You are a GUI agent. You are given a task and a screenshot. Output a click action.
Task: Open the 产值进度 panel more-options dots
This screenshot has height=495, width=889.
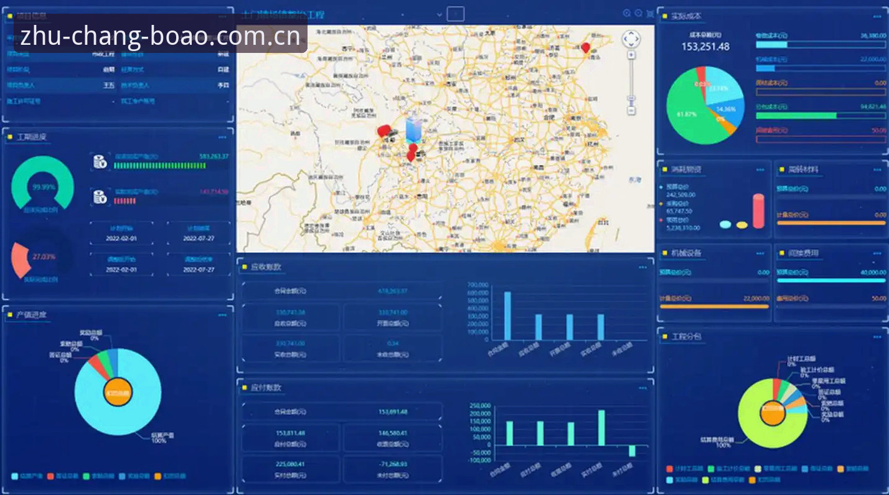pos(223,315)
